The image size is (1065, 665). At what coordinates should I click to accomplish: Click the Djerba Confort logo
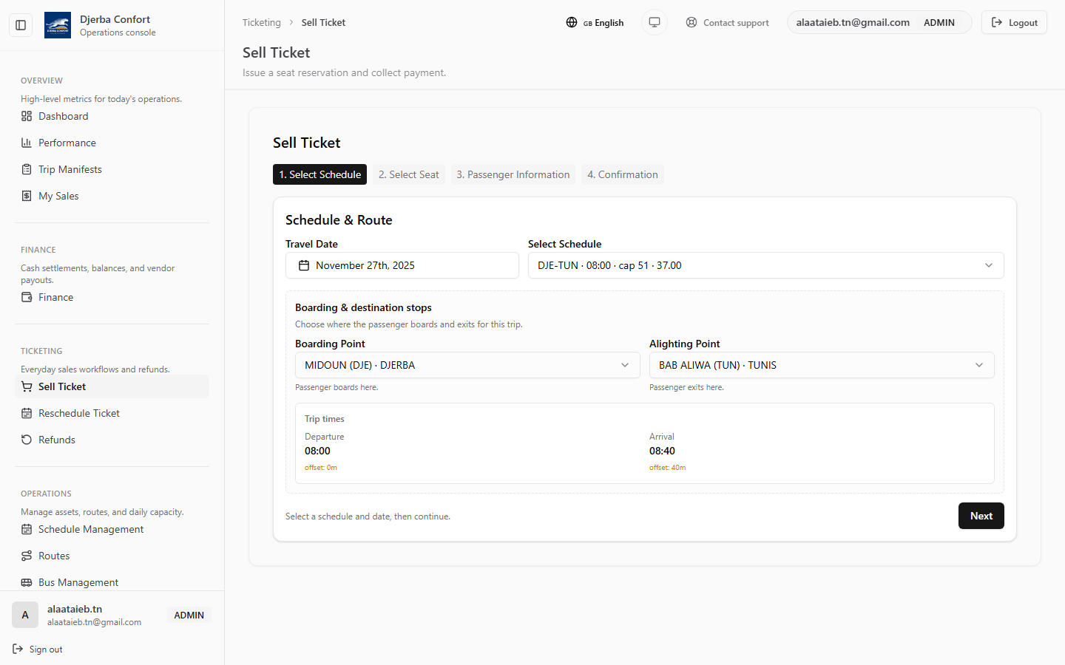click(58, 25)
